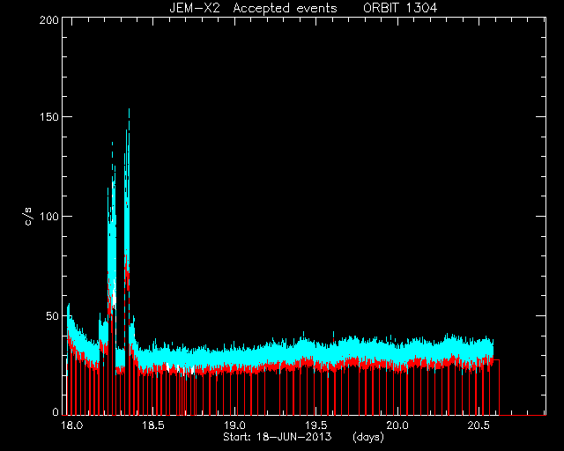
Task: Click the final red rectangle at data end
Action: point(496,388)
